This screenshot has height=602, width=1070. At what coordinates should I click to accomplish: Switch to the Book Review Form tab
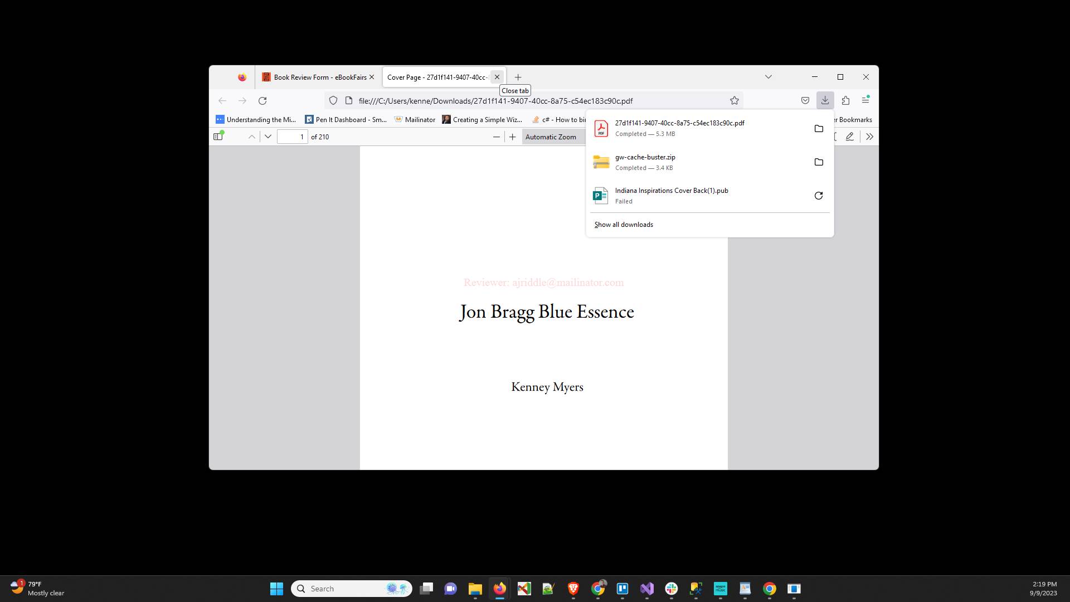tap(318, 77)
